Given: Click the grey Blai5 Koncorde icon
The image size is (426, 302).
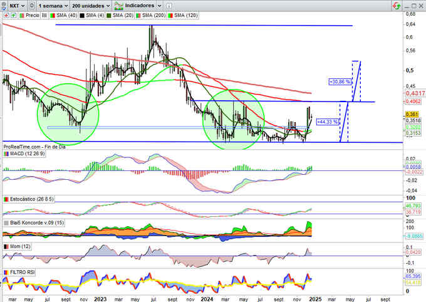Looking at the screenshot, I should [x=6, y=223].
